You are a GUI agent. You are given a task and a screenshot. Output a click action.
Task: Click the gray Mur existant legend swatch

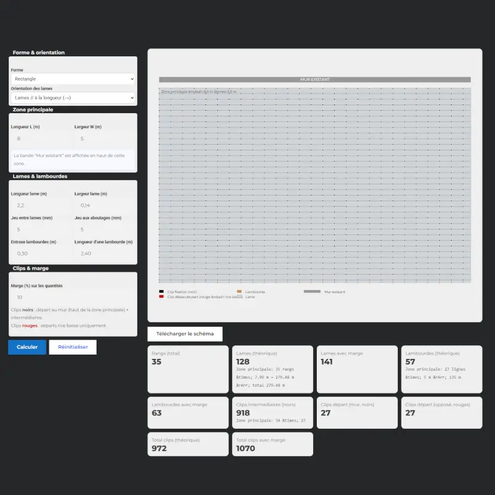coord(312,291)
